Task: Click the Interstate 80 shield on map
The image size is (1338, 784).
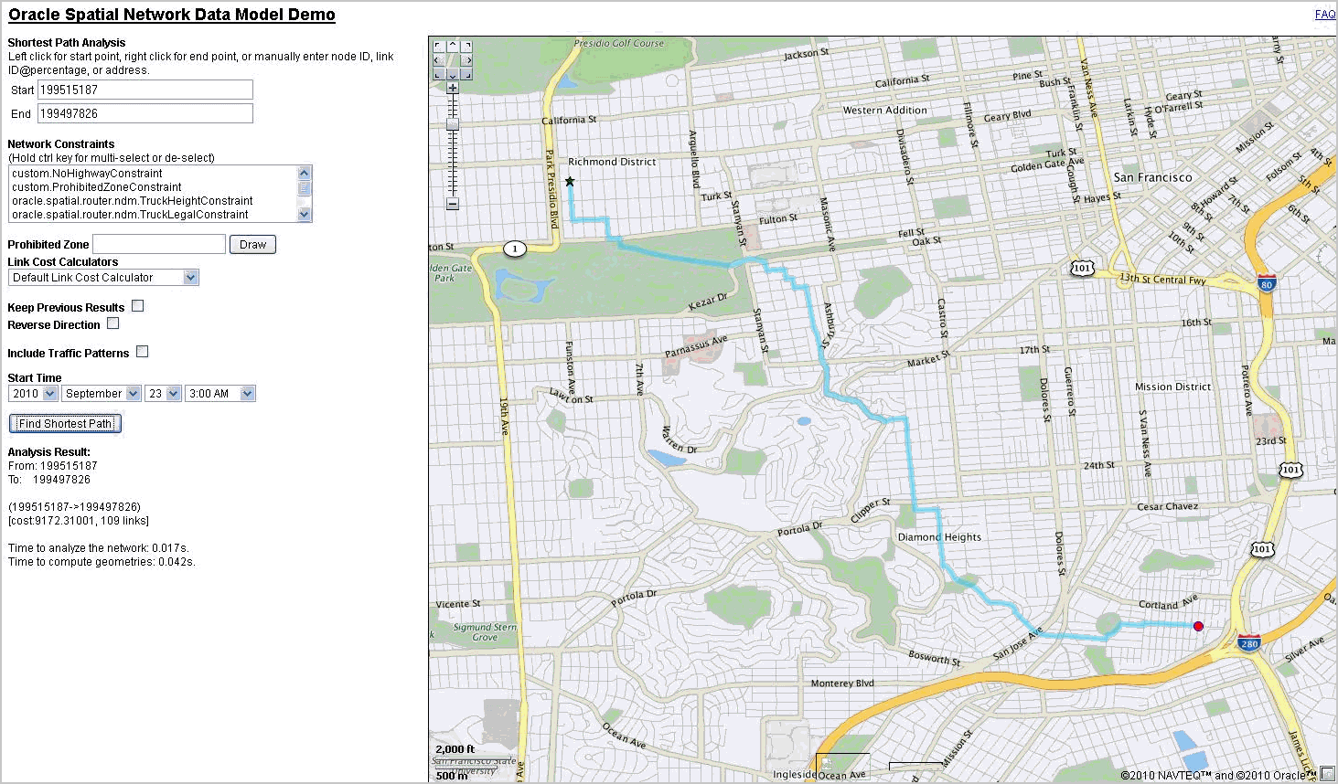Action: pyautogui.click(x=1266, y=282)
